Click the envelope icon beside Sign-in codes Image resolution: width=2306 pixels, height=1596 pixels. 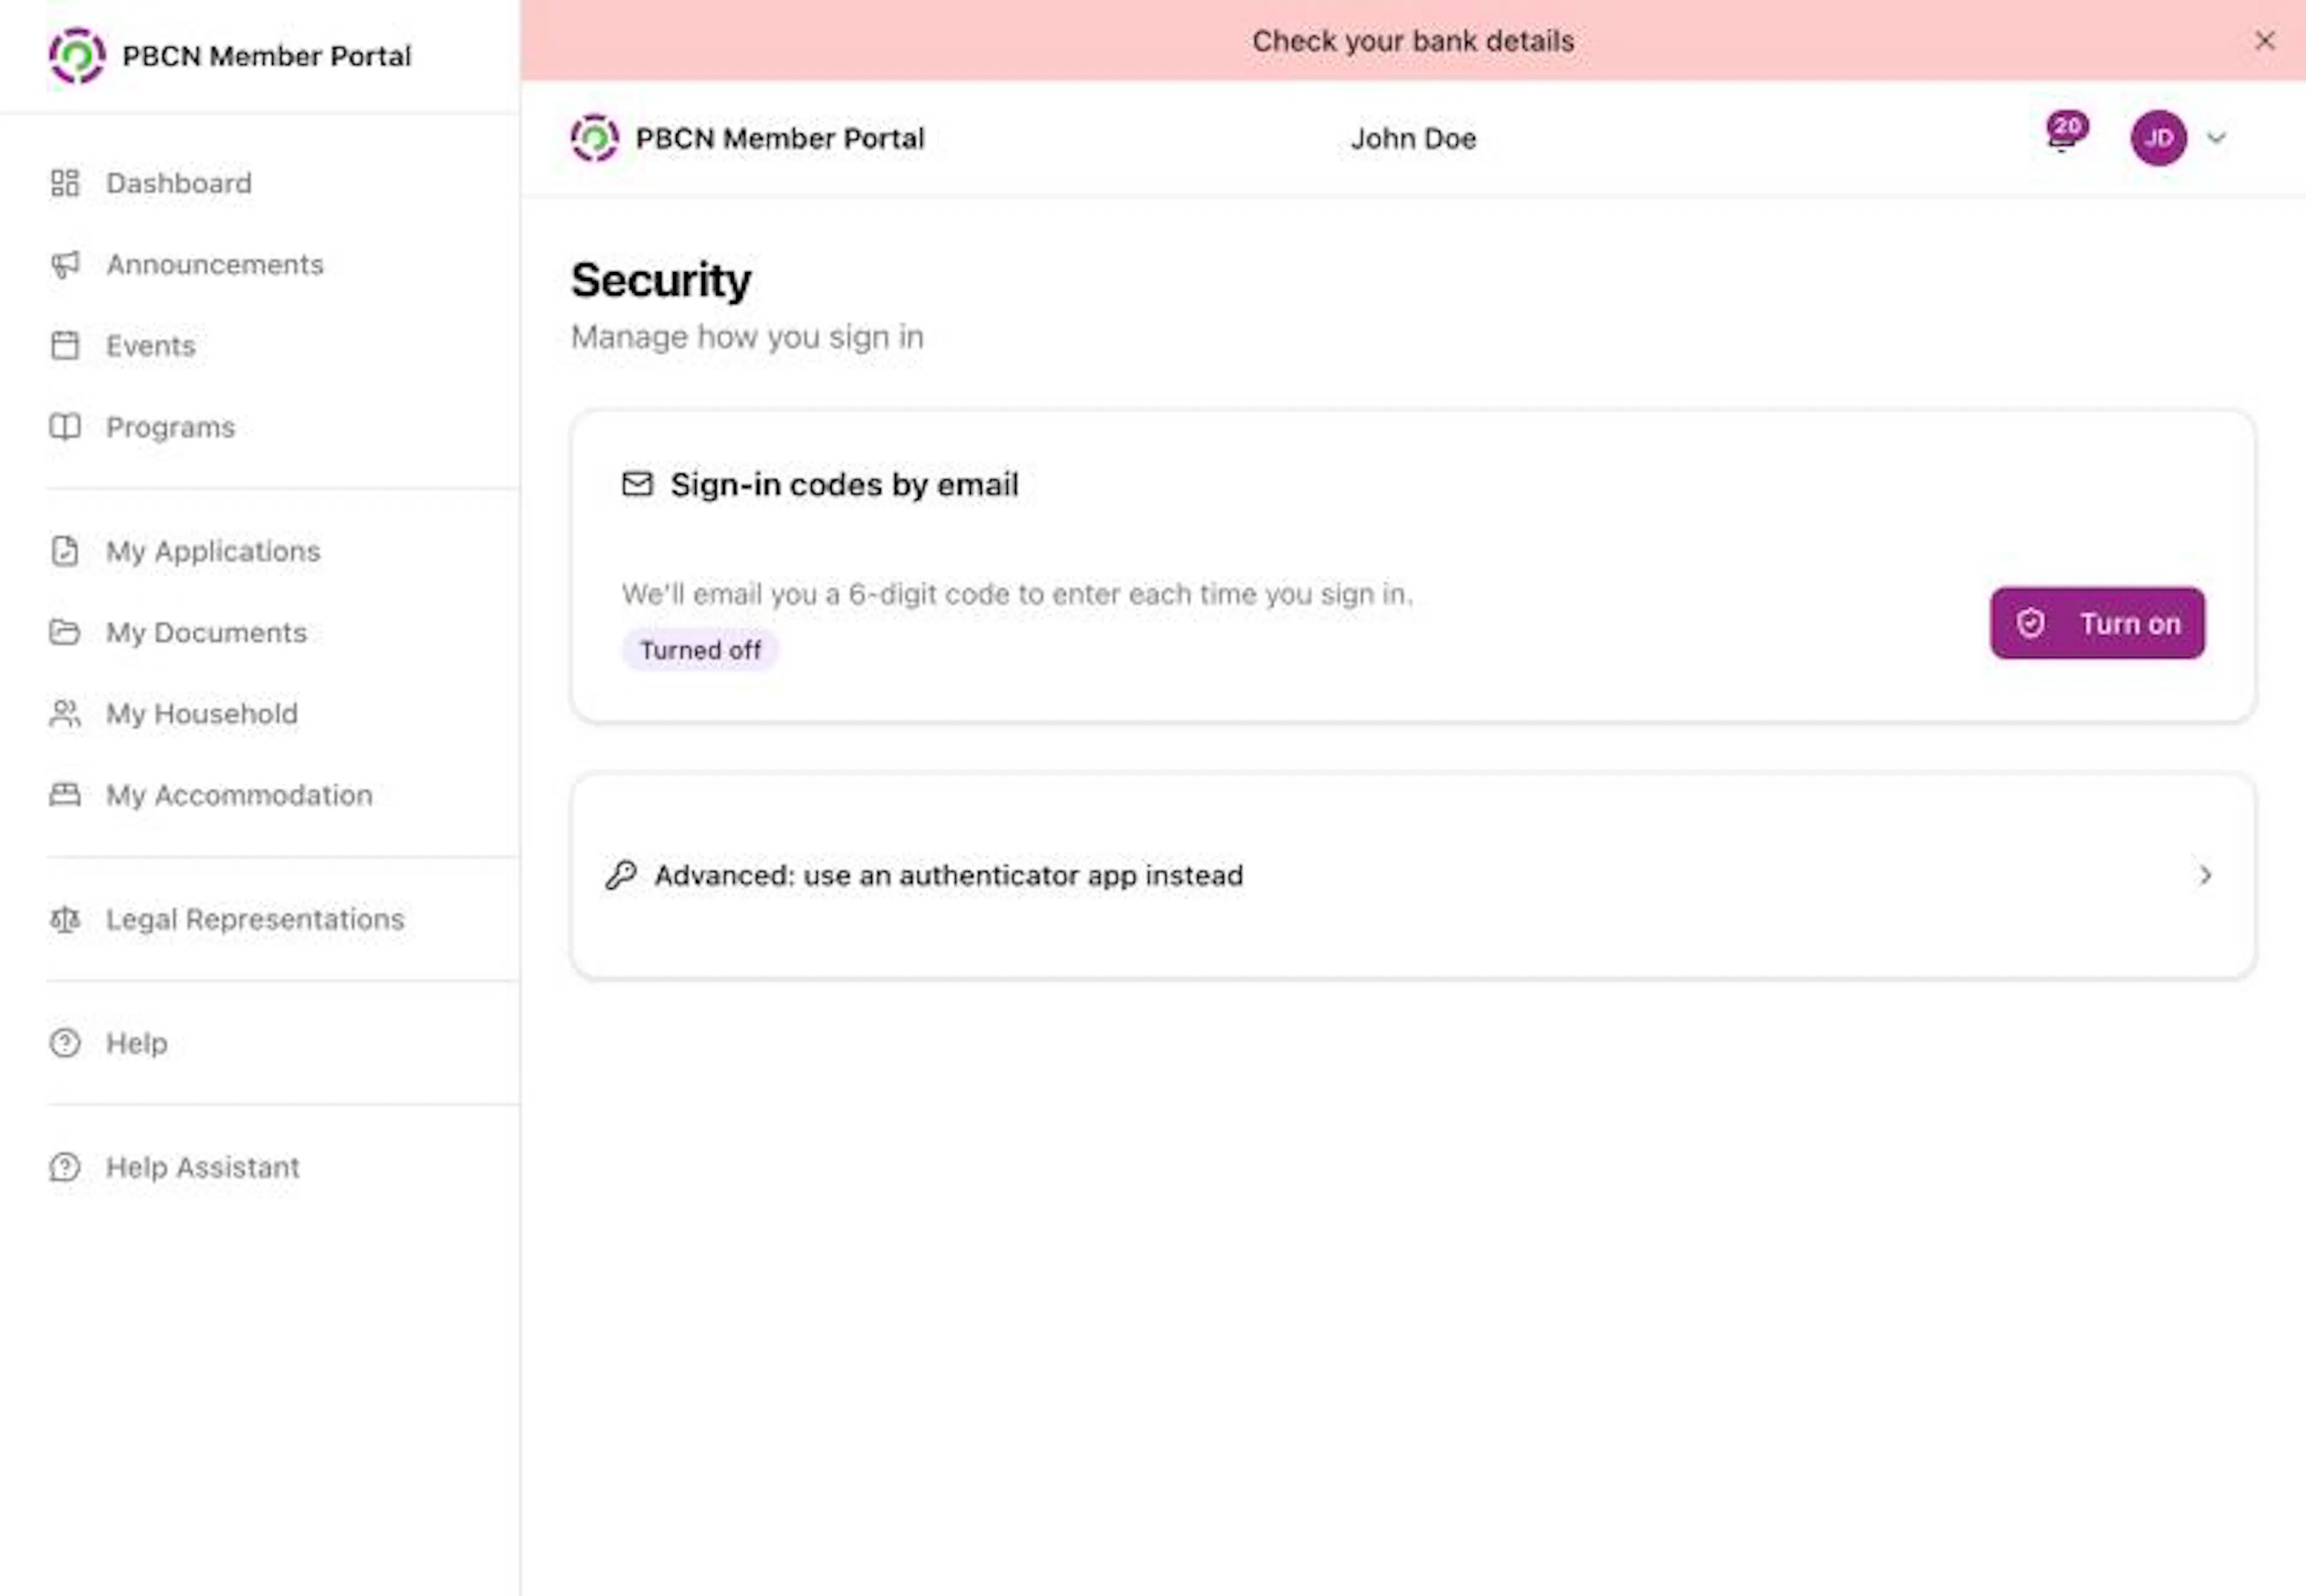637,484
